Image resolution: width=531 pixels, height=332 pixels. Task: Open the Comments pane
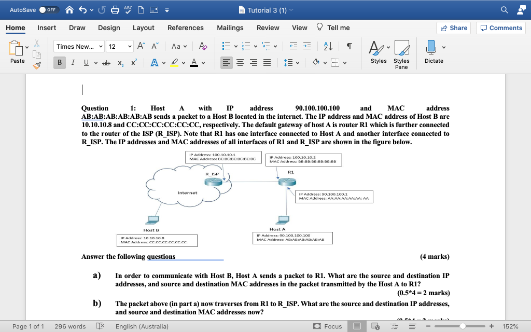click(501, 28)
